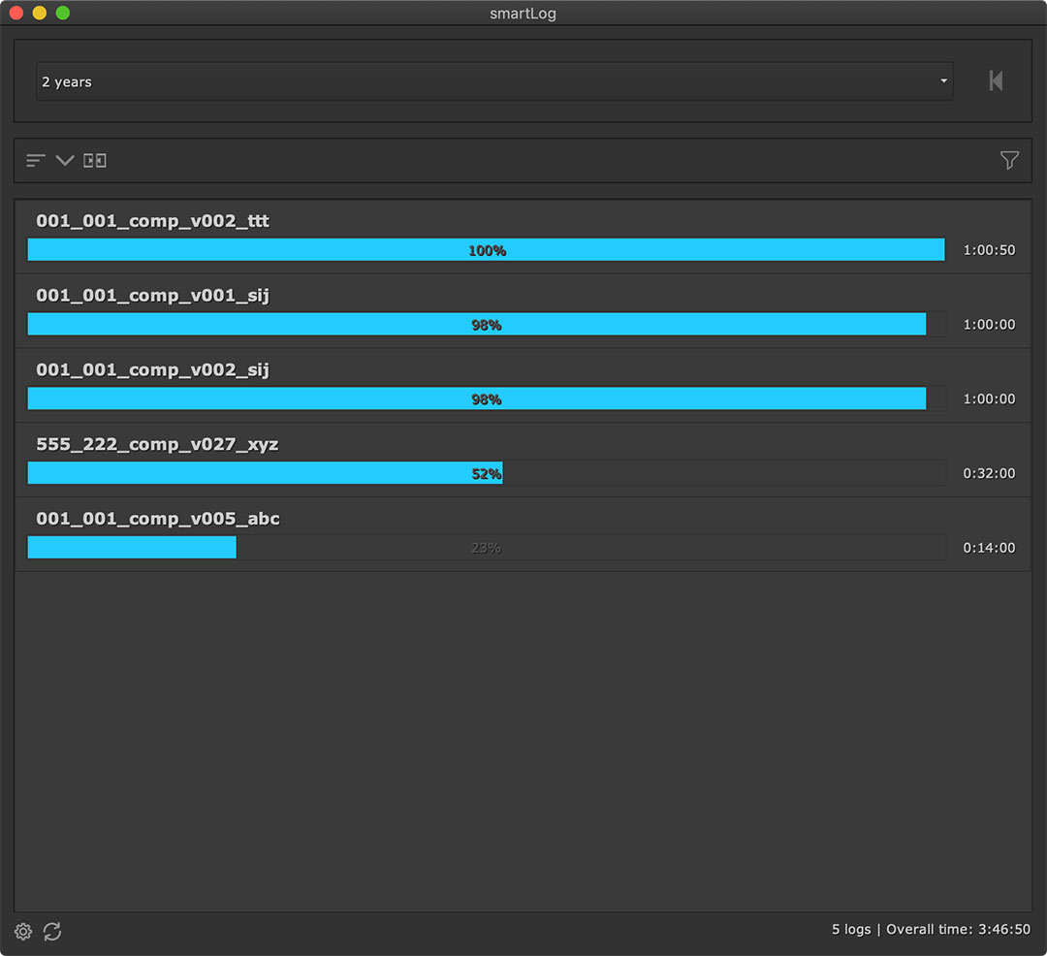Select log 001_001_comp_v002_ttt
The height and width of the screenshot is (956, 1047).
coord(153,221)
